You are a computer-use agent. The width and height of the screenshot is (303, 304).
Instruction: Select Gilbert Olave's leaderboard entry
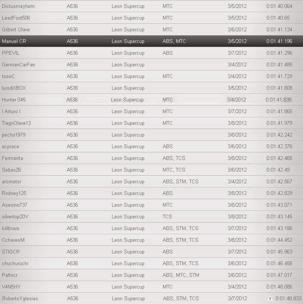click(x=16, y=29)
